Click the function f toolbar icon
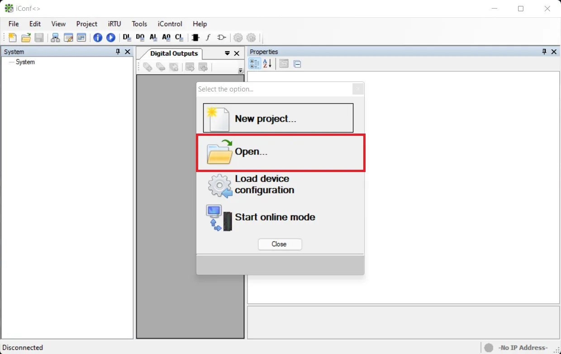Viewport: 561px width, 354px height. point(208,38)
